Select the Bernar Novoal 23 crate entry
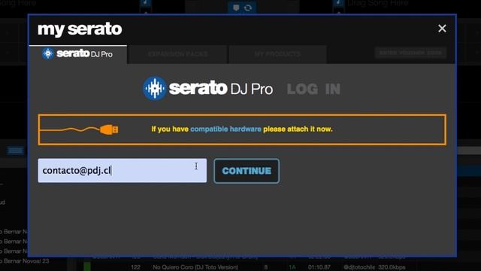481x271 pixels. click(x=25, y=261)
